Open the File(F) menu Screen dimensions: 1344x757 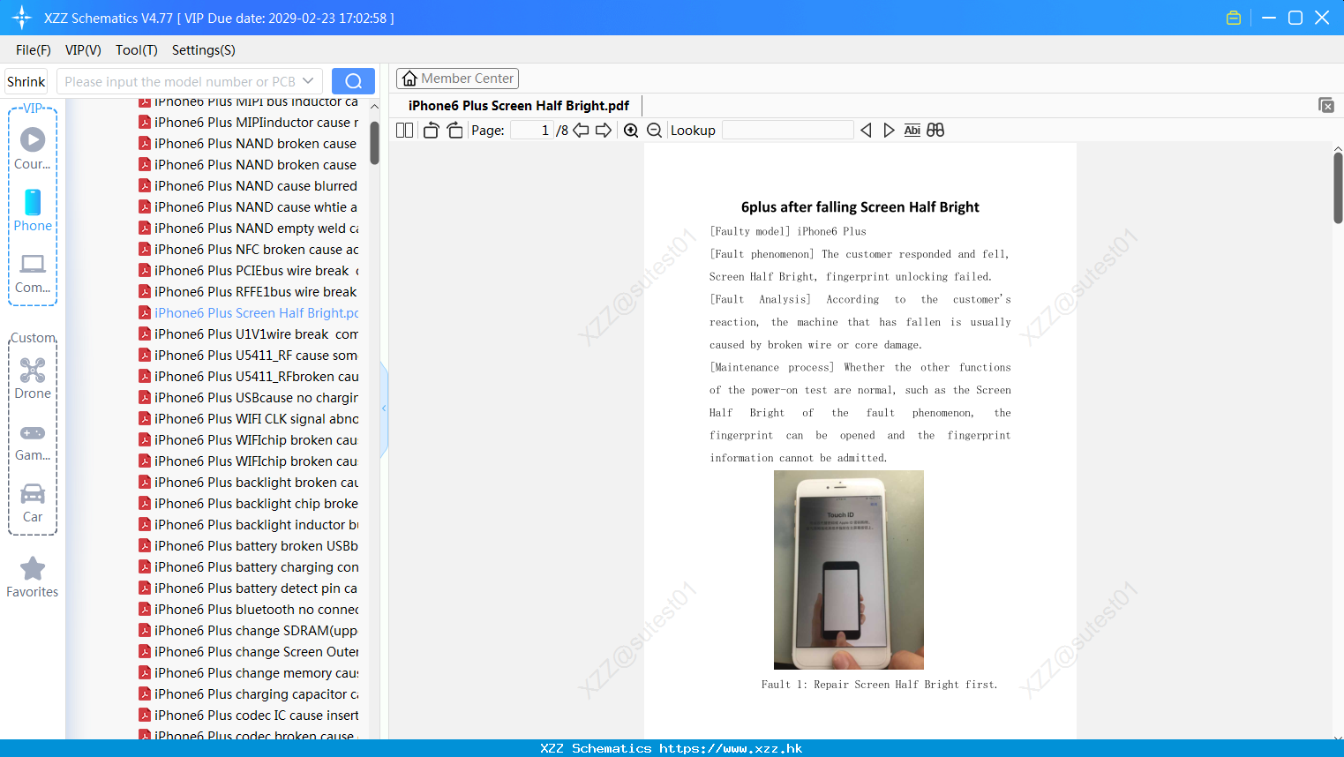pyautogui.click(x=34, y=50)
